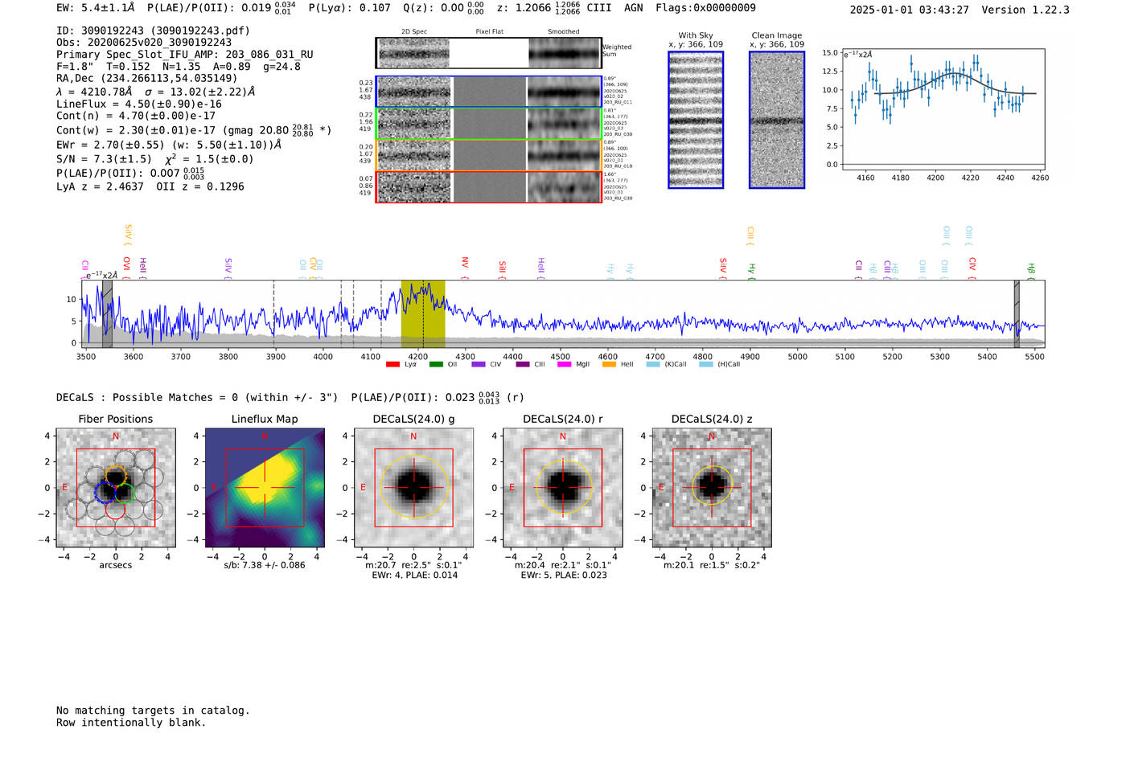Select the orange-bordered 2D spectrum row
1126x766 pixels.
pyautogui.click(x=488, y=155)
